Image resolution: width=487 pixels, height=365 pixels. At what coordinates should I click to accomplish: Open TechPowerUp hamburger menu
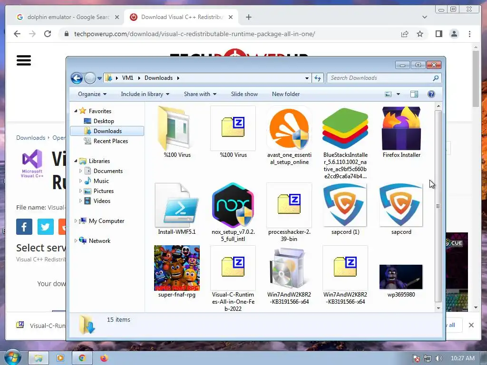click(24, 60)
